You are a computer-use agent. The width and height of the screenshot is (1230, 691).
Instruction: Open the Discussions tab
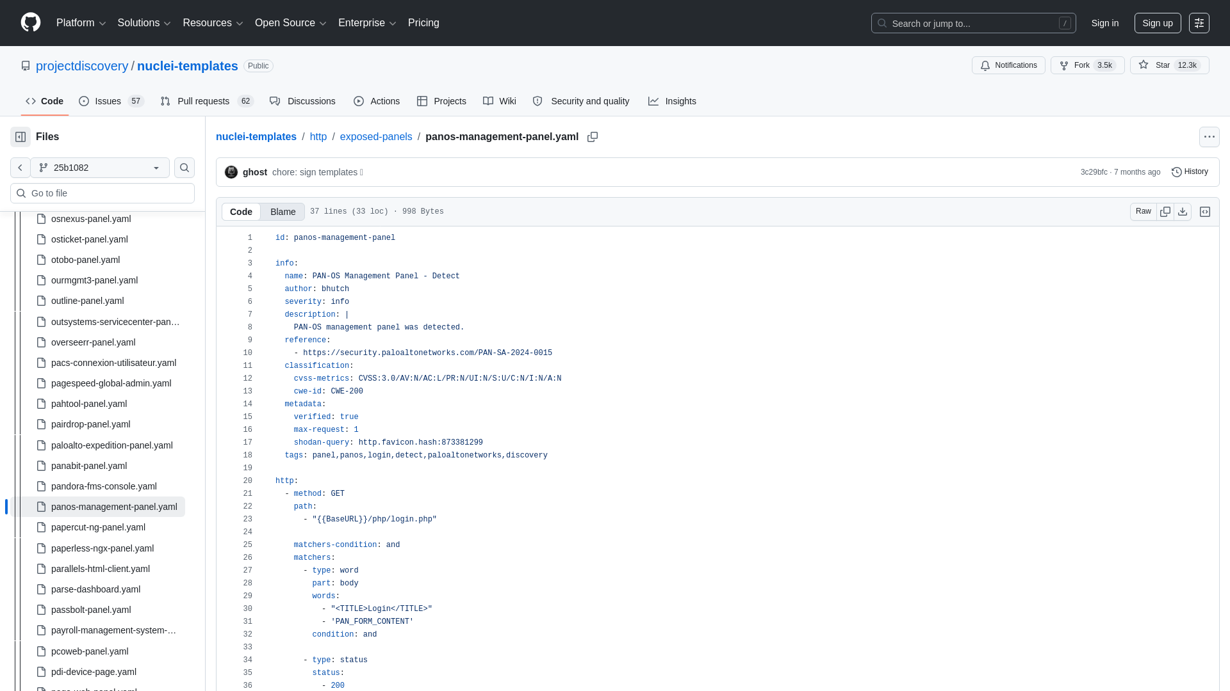coord(302,101)
